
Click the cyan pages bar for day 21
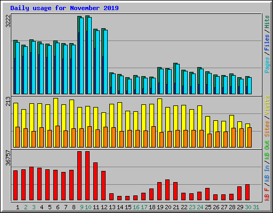click(178, 79)
